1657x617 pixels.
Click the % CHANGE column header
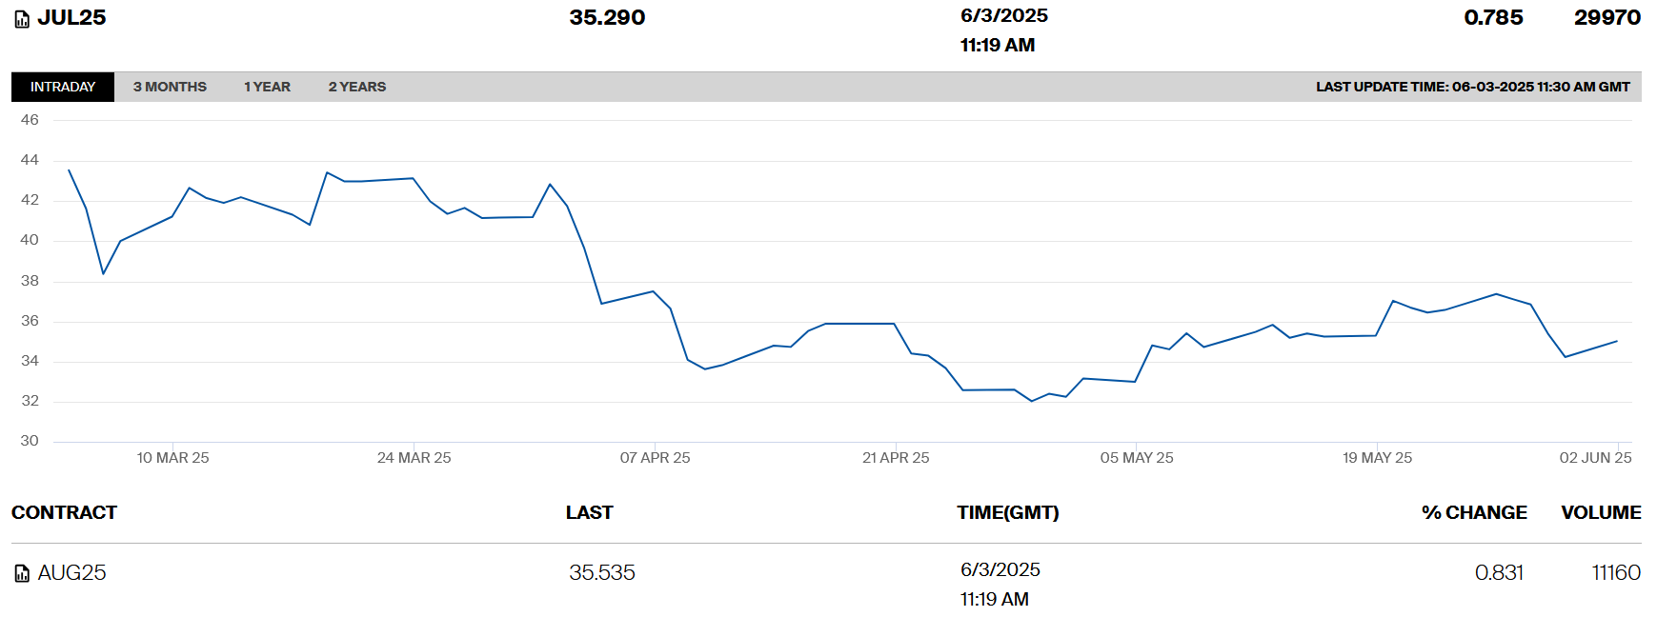(1473, 512)
